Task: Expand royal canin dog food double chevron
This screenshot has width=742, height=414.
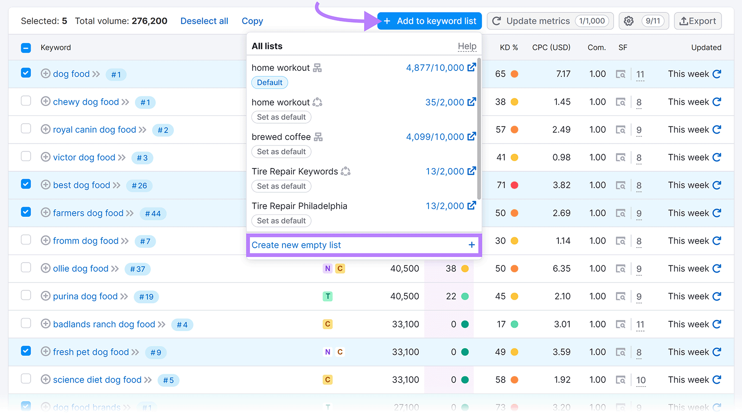Action: (142, 130)
